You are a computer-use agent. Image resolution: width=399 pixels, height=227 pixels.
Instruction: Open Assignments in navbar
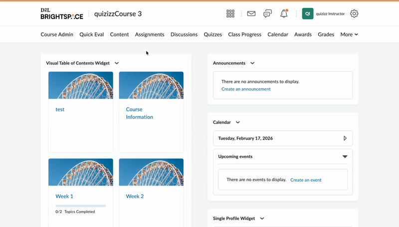pyautogui.click(x=150, y=34)
